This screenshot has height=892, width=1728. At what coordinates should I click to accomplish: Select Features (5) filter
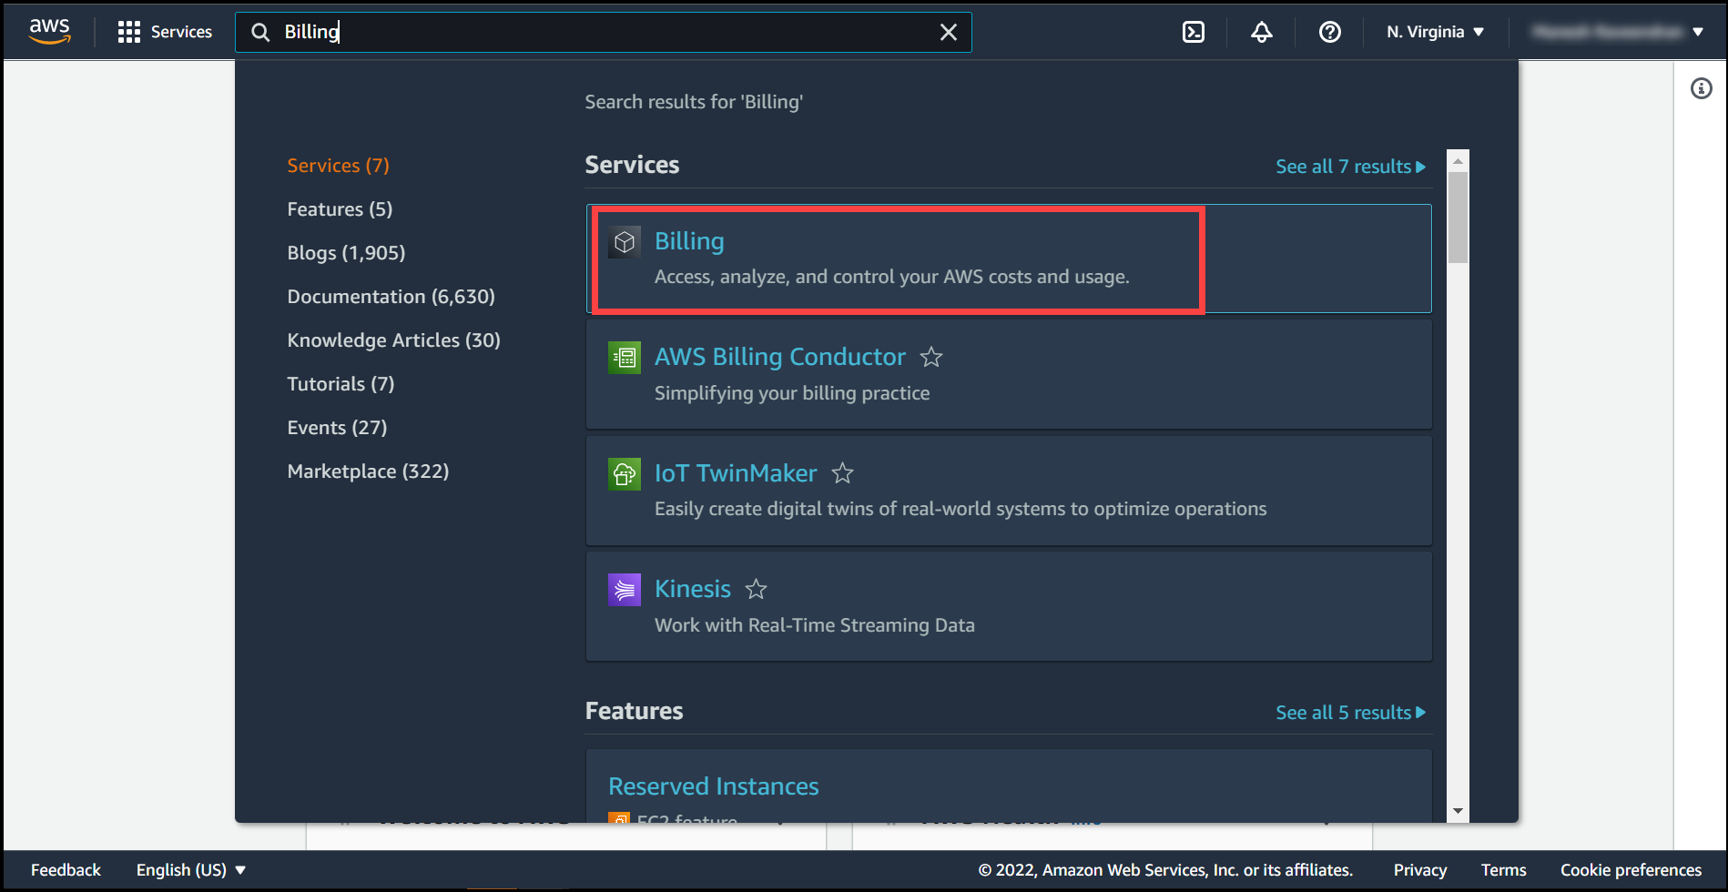tap(341, 209)
